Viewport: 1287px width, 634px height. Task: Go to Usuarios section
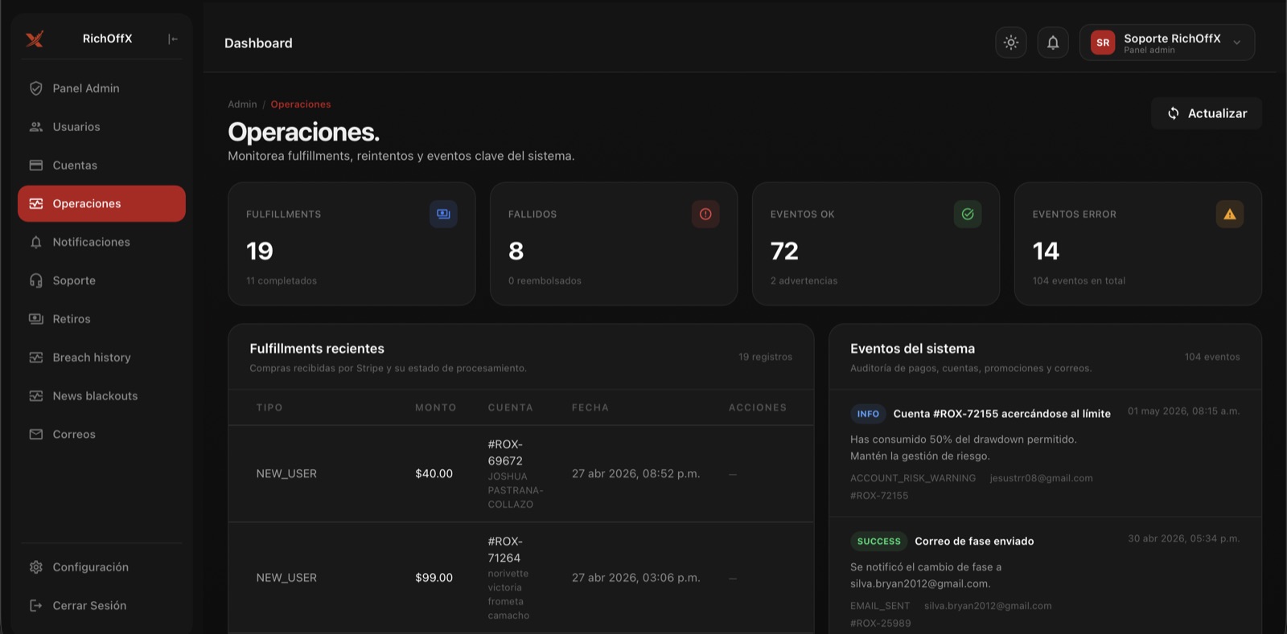point(101,127)
